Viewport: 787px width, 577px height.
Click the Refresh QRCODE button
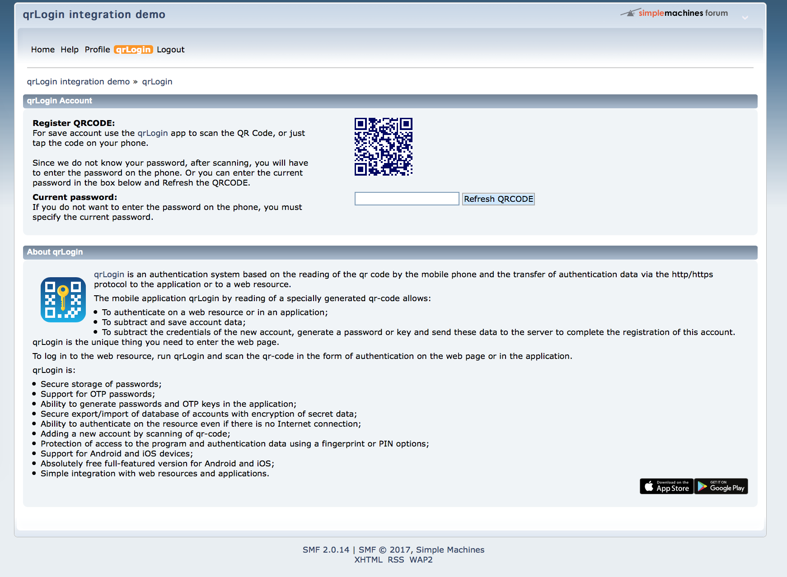click(498, 199)
